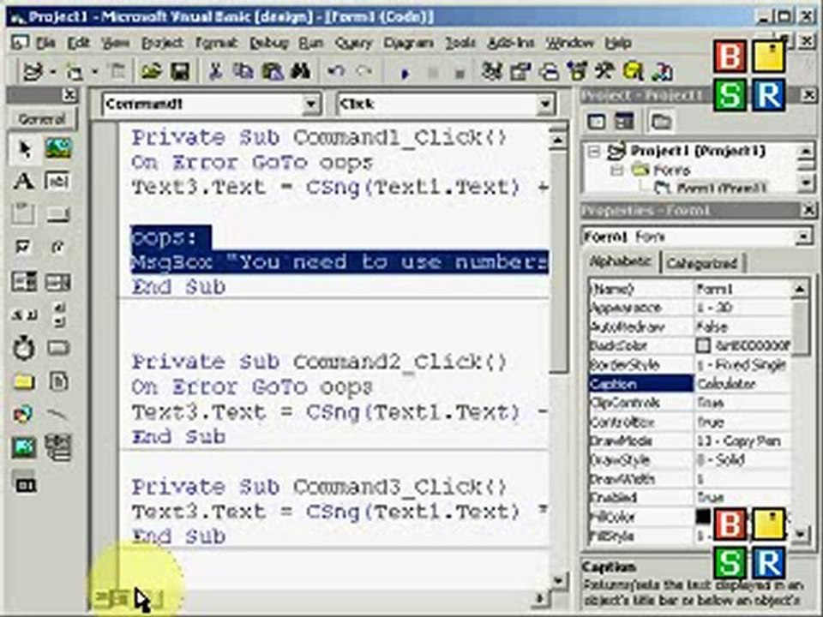The height and width of the screenshot is (617, 823).
Task: Close the toolbox panel
Action: tap(69, 95)
